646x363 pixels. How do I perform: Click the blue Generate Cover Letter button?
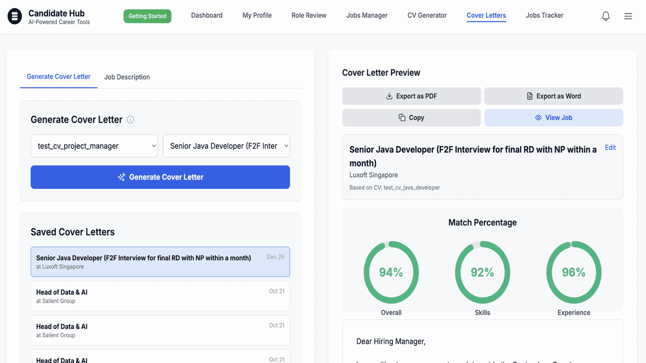[160, 177]
